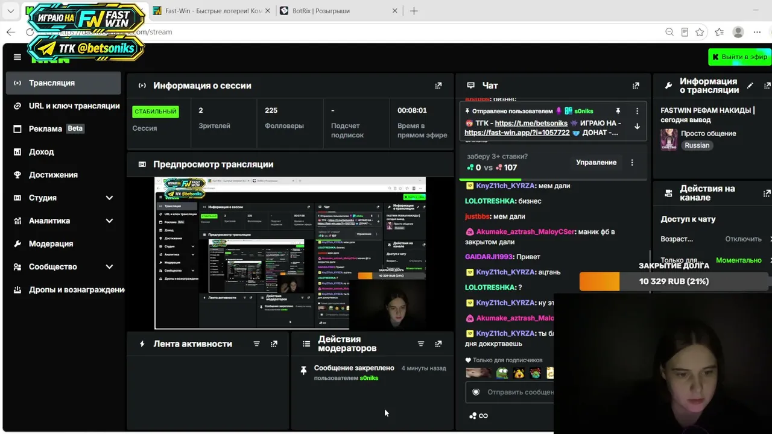
Task: Open reader view icon in address bar
Action: click(685, 32)
